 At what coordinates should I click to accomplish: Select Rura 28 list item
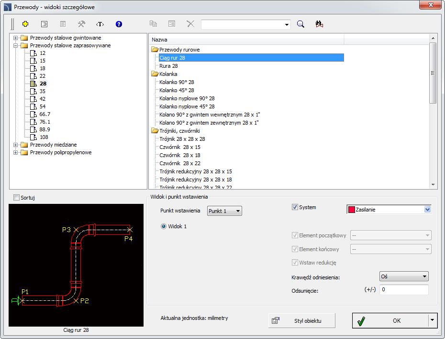coord(168,66)
